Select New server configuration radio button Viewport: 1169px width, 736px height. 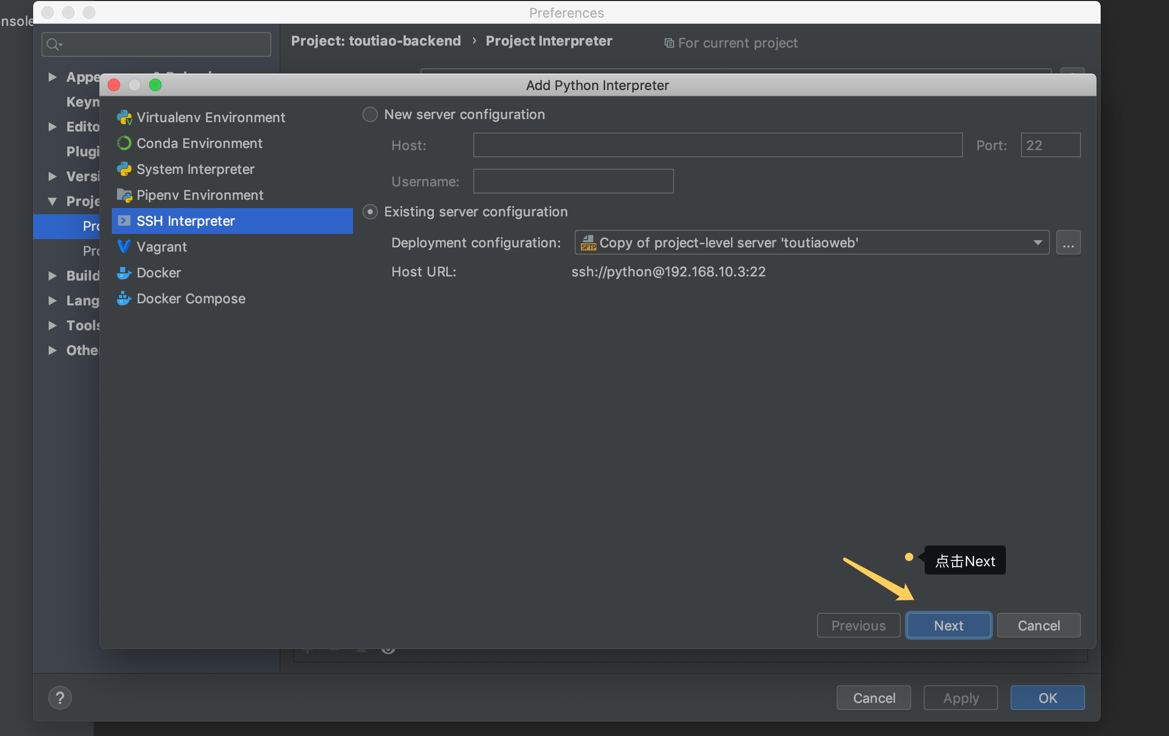(370, 114)
